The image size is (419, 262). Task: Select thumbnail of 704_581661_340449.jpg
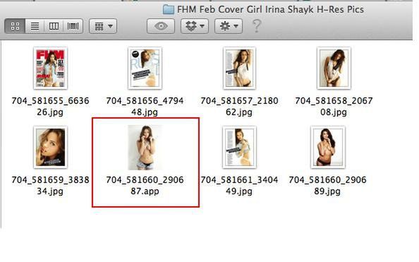[239, 147]
